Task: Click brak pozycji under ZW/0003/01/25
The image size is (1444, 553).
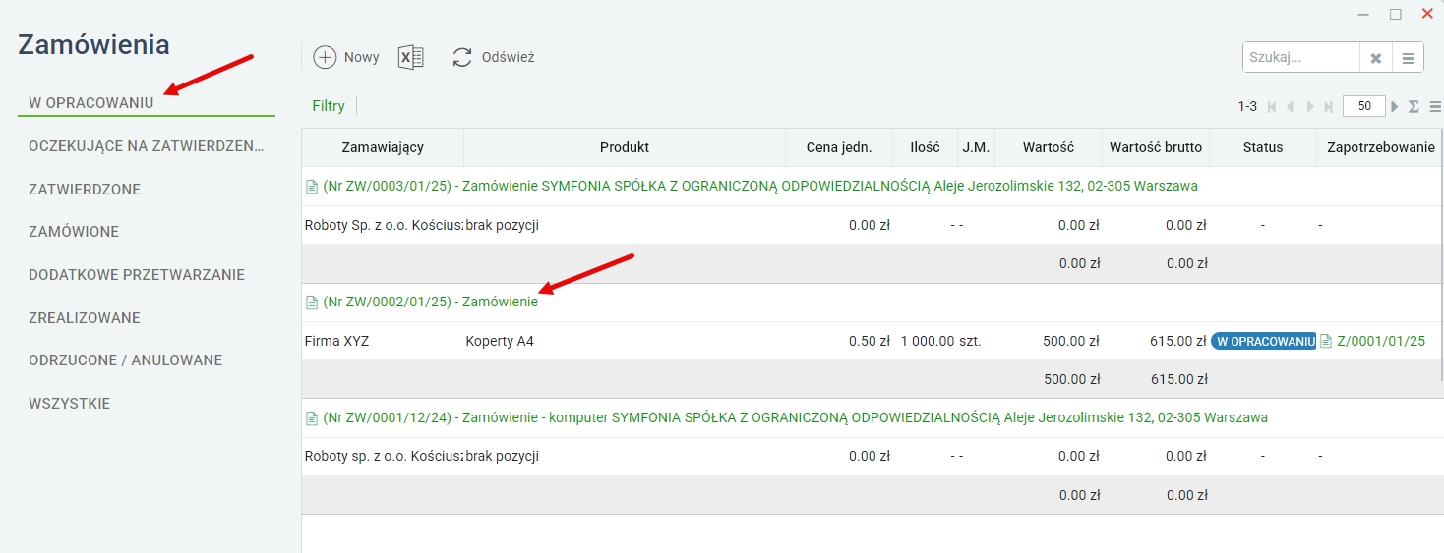Action: click(503, 225)
